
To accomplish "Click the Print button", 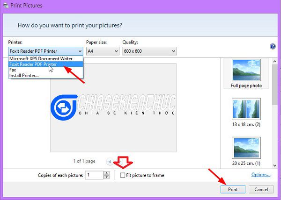I will point(233,189).
